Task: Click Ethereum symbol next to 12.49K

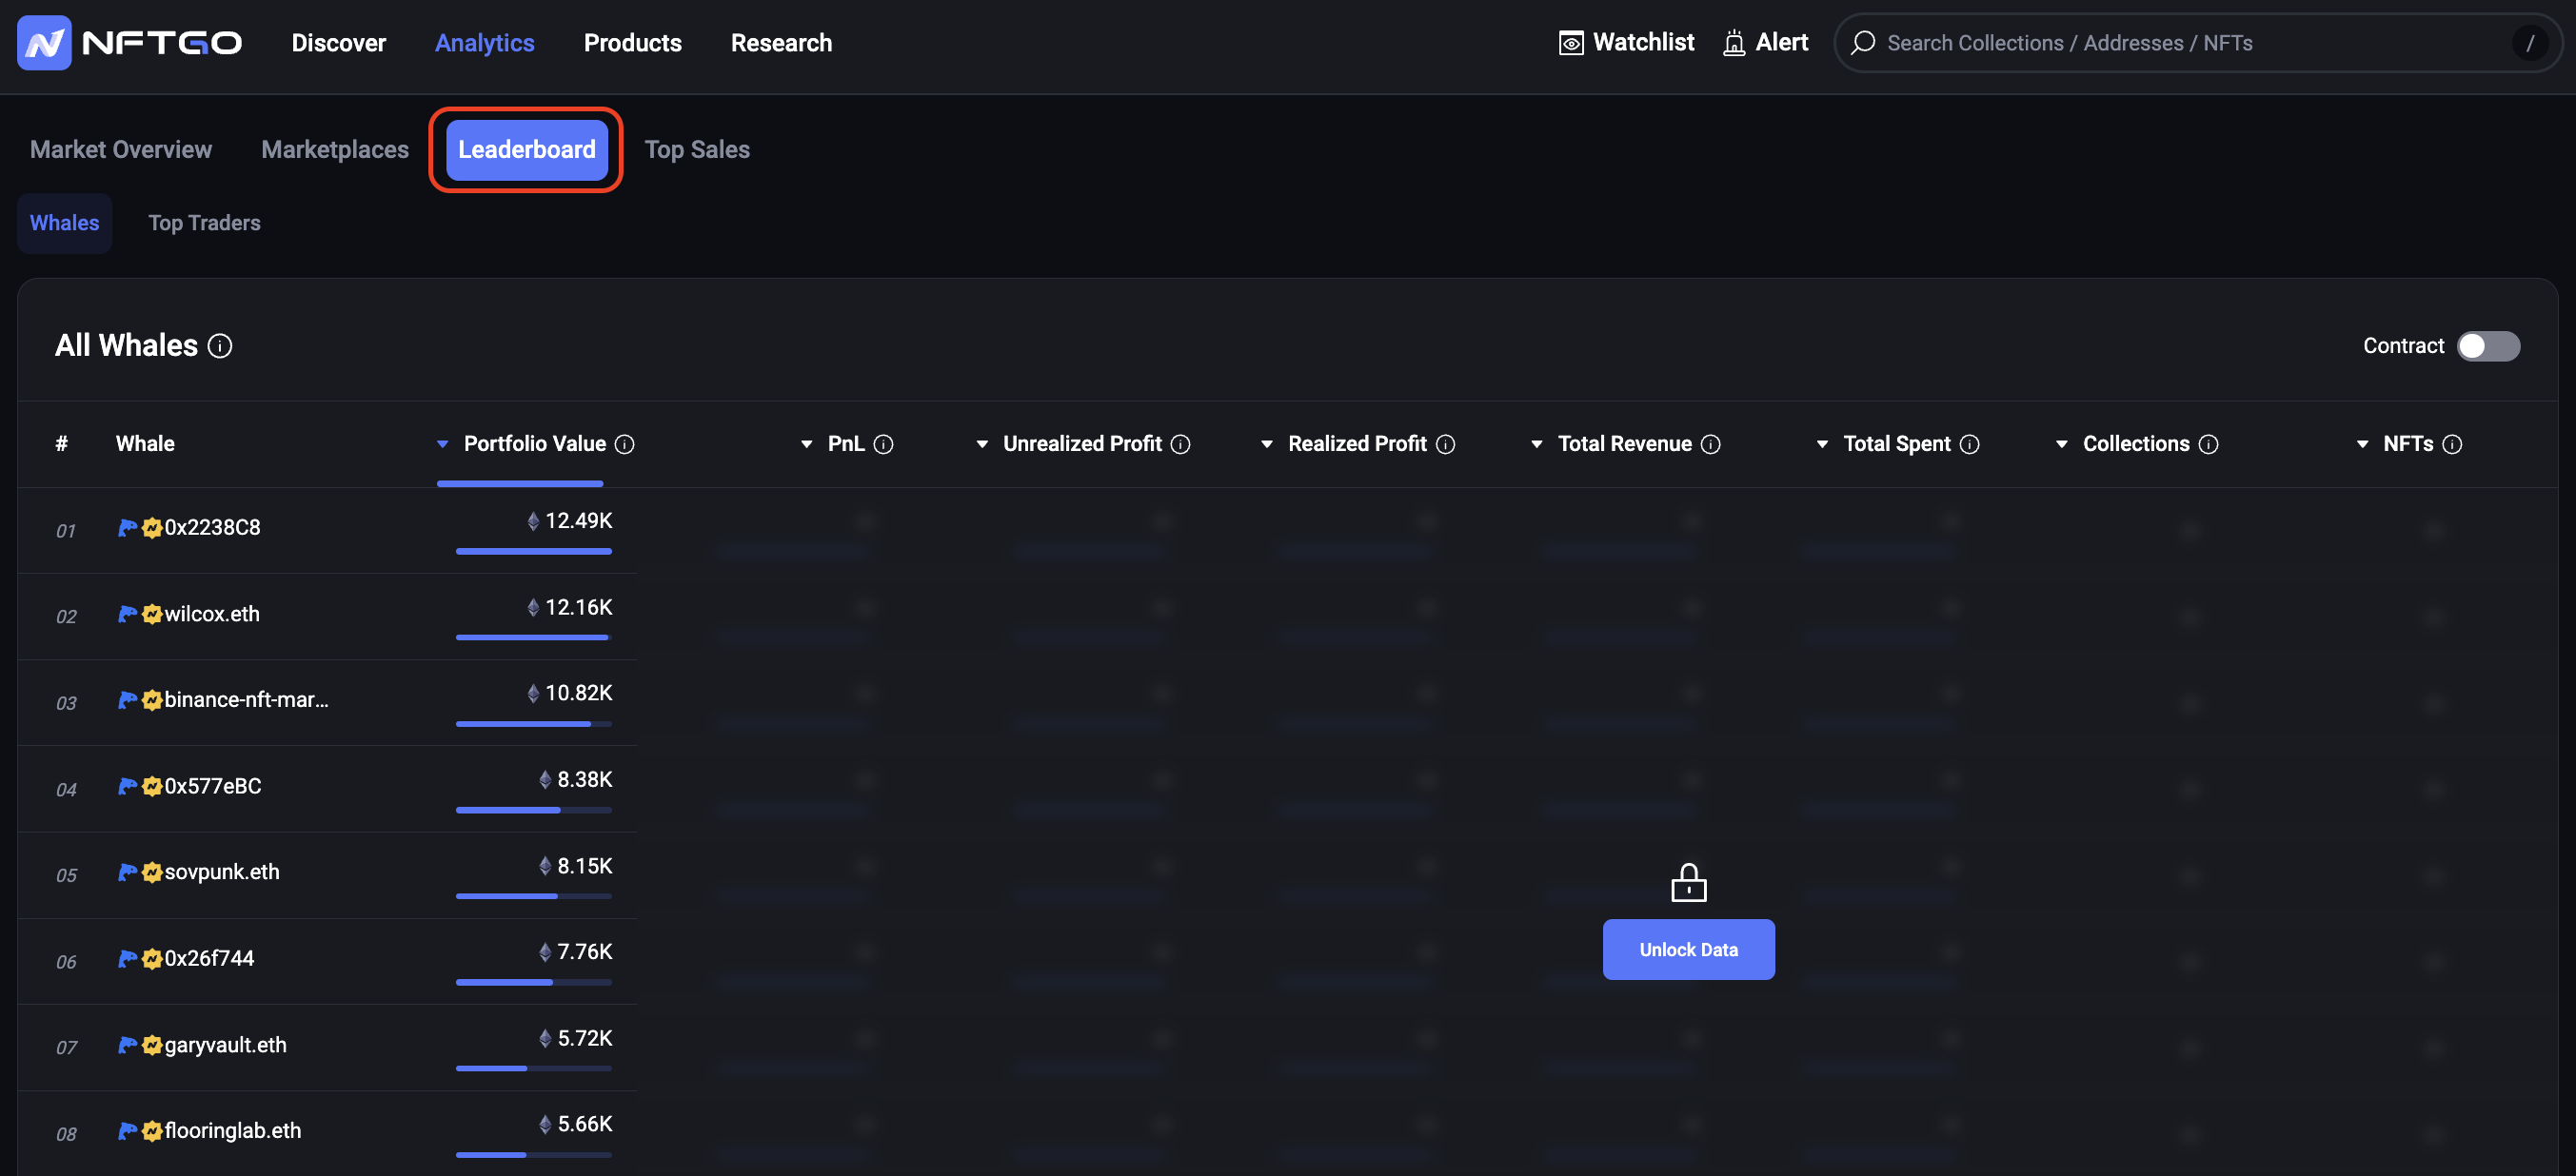Action: pos(533,520)
